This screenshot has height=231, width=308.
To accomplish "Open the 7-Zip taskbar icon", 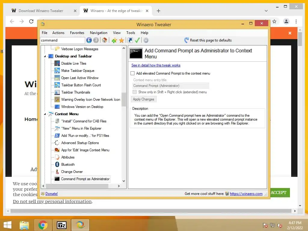I will point(62,225).
